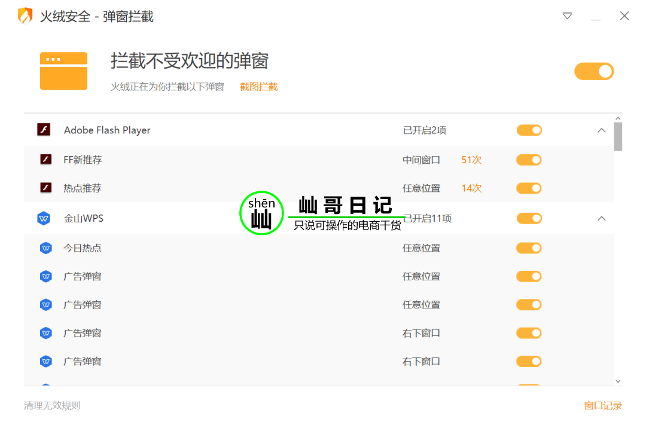This screenshot has width=646, height=425.
Task: Click the Adobe Flash Player group icon
Action: coord(44,130)
